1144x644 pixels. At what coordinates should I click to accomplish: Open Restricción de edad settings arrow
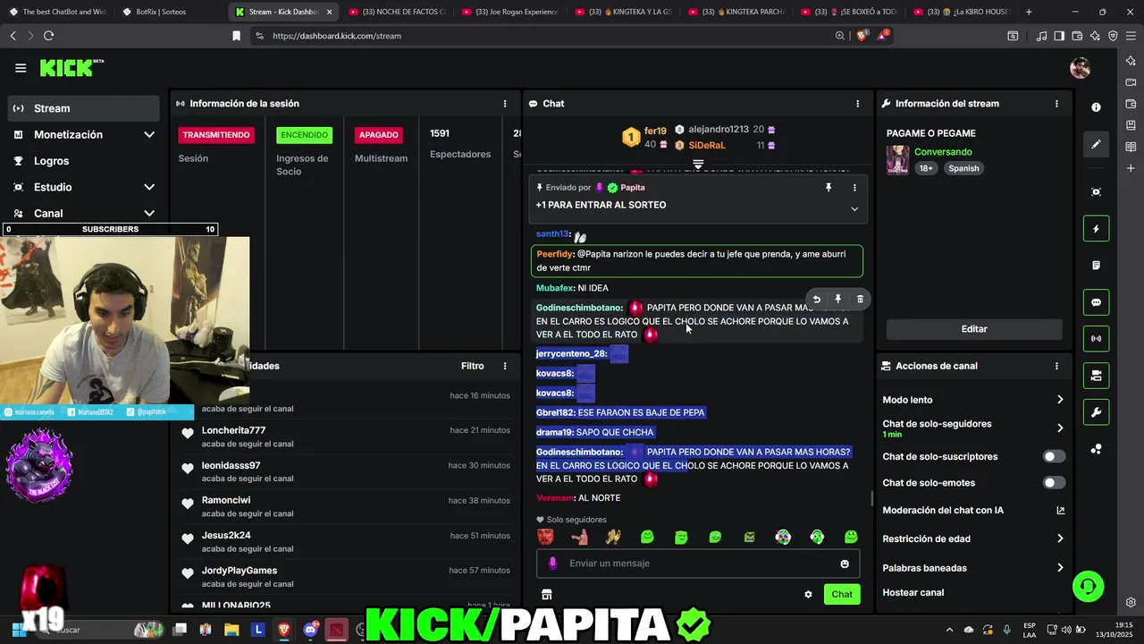[x=1060, y=538]
